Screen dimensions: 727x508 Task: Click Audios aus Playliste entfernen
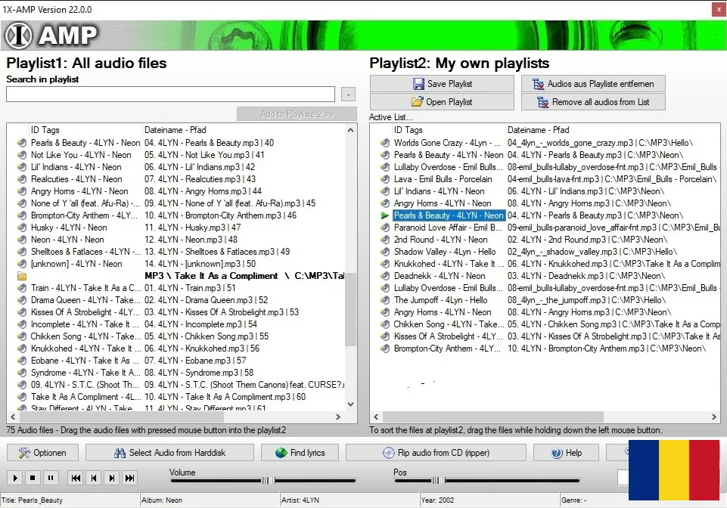point(592,84)
